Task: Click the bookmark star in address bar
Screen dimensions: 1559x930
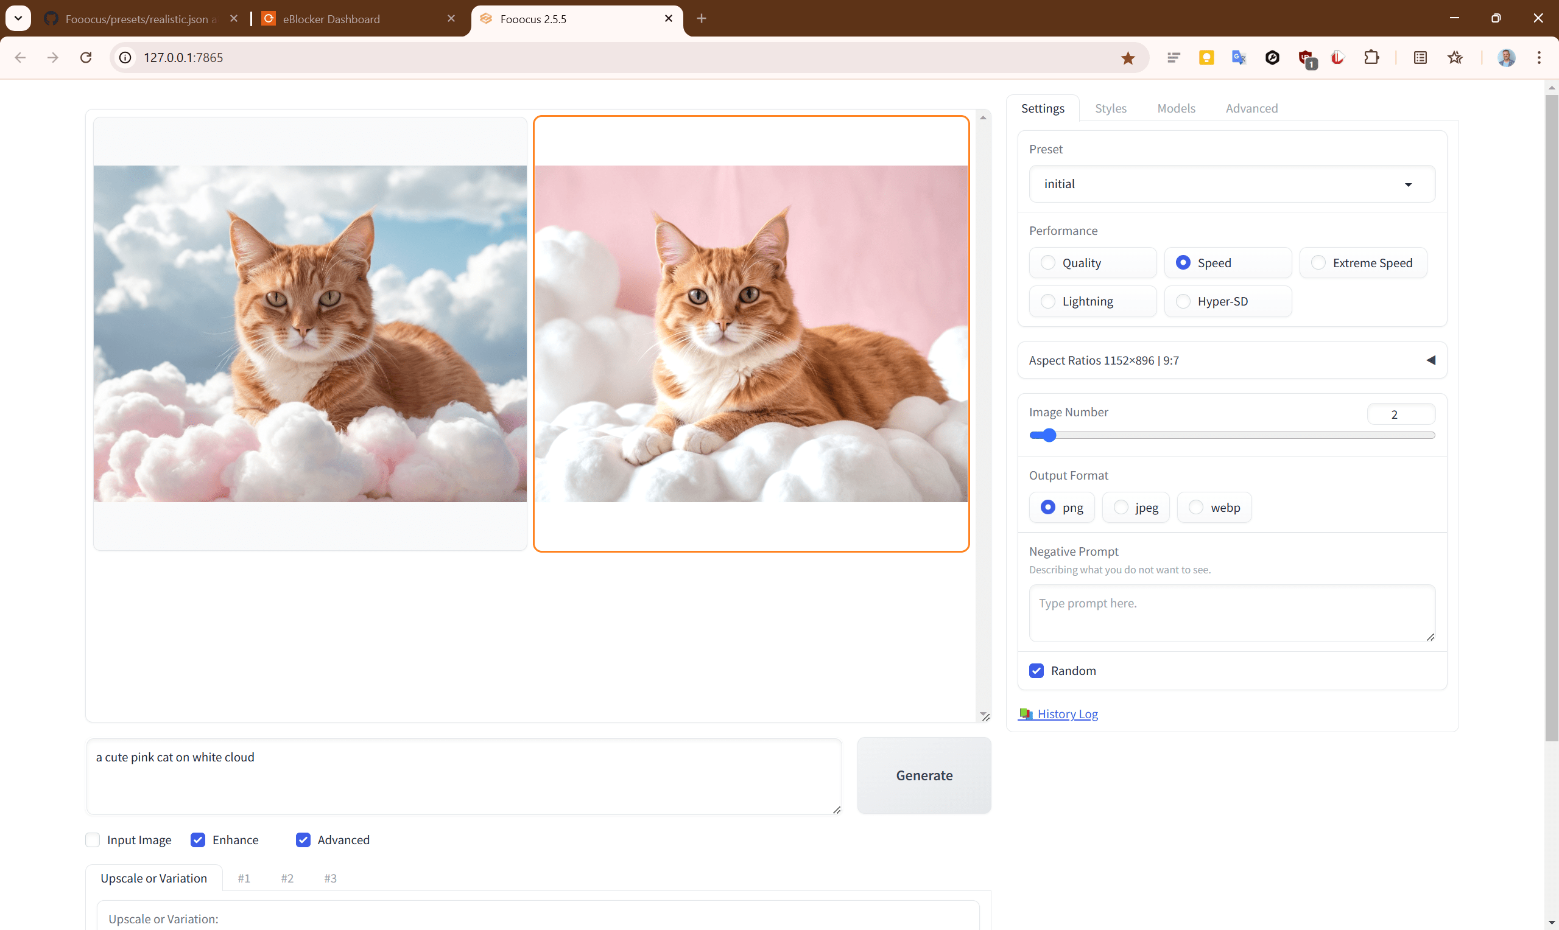Action: point(1128,58)
